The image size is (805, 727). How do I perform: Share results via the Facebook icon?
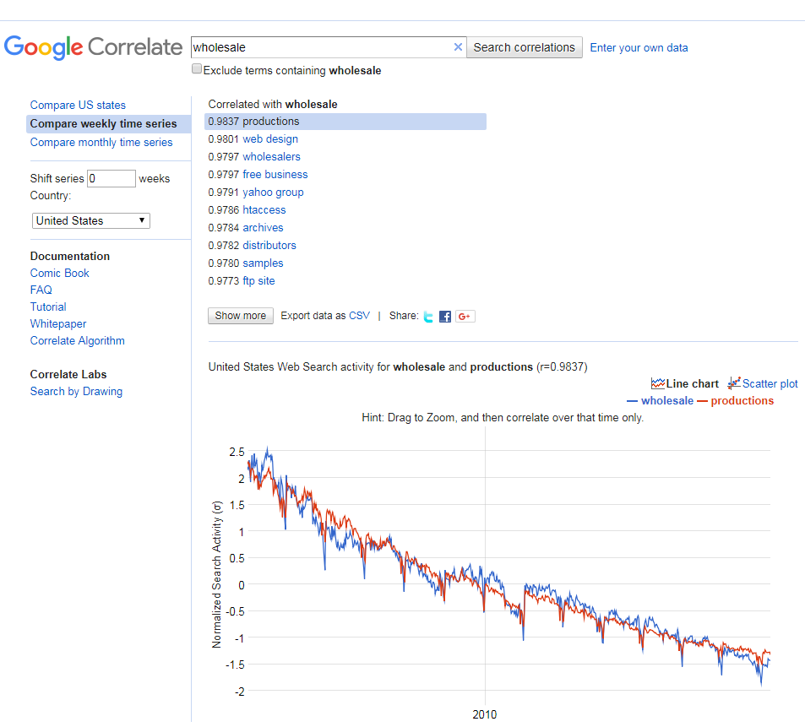point(445,317)
